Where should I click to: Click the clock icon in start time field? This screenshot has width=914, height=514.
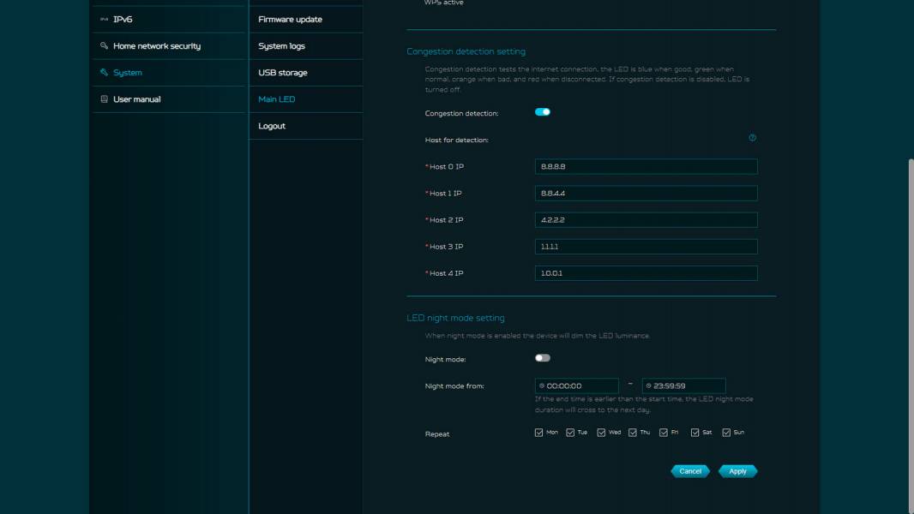point(542,386)
